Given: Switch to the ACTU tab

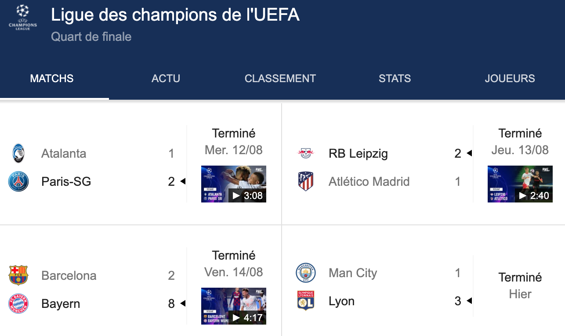Looking at the screenshot, I should tap(166, 79).
